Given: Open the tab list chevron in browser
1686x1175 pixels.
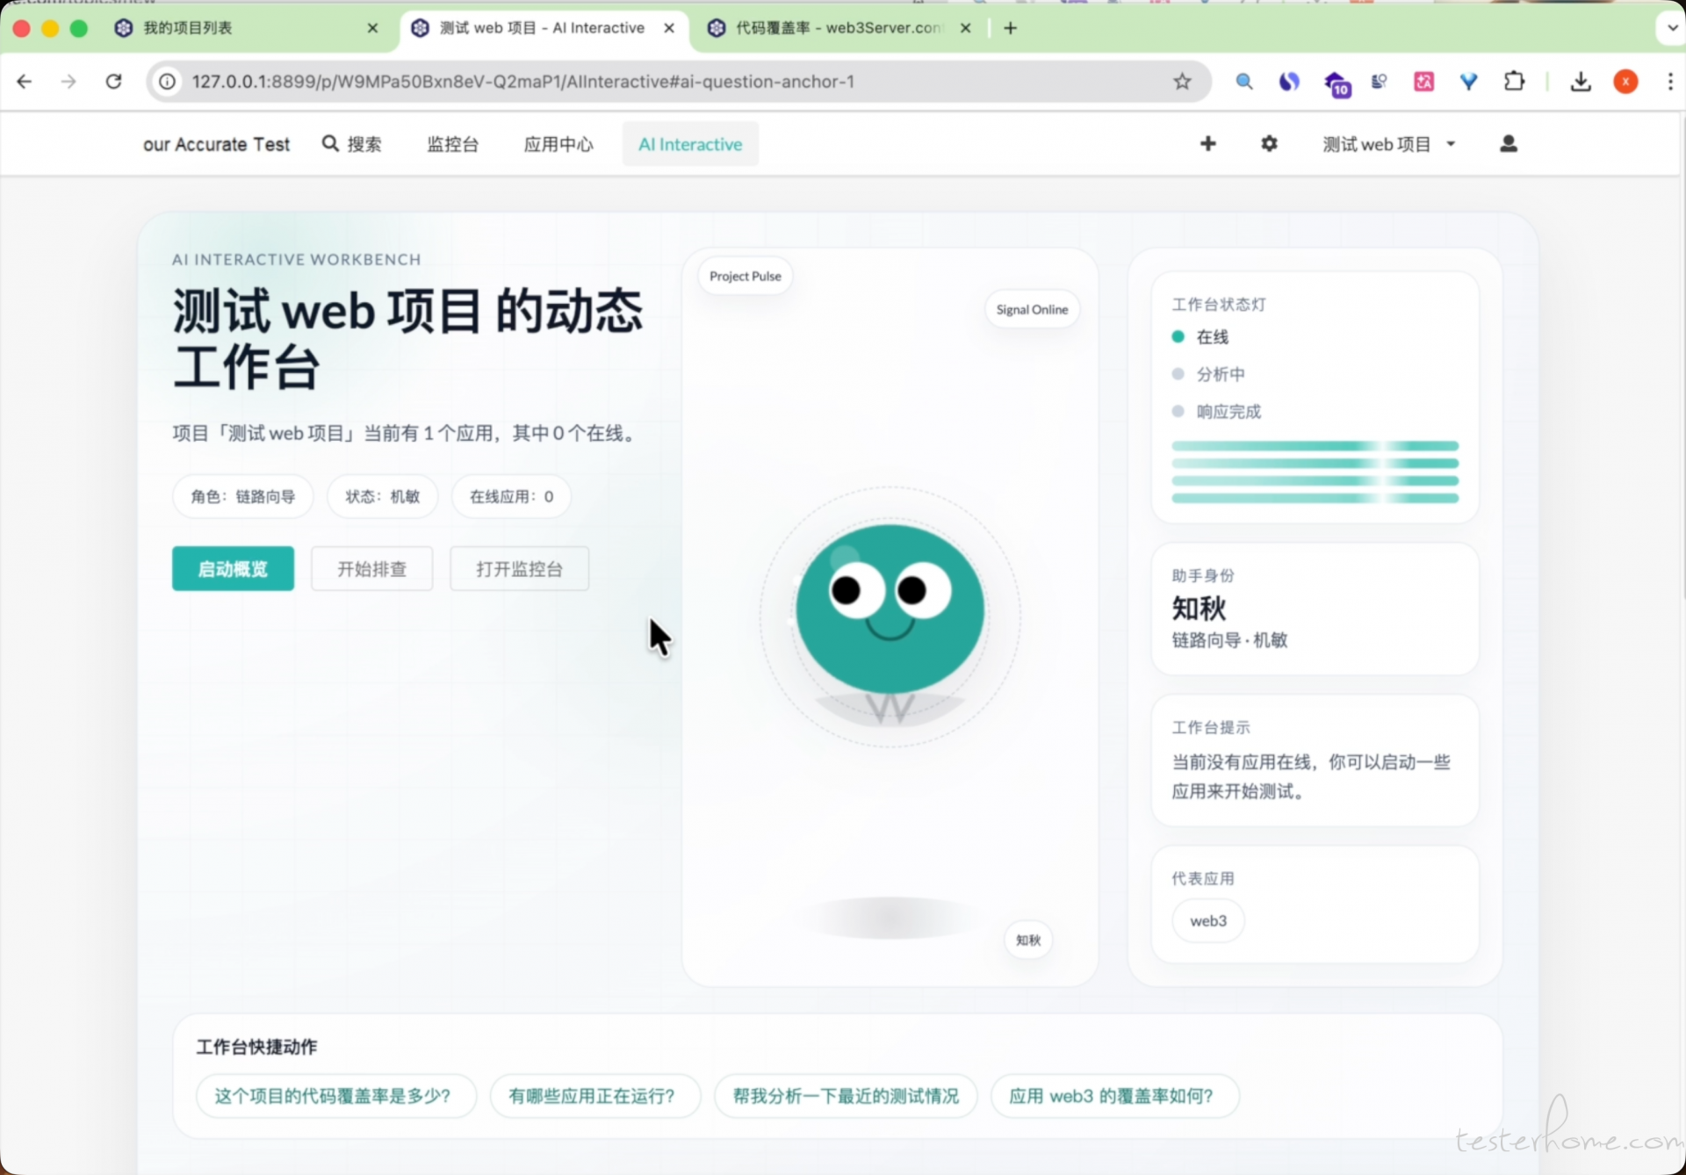Looking at the screenshot, I should pos(1671,28).
